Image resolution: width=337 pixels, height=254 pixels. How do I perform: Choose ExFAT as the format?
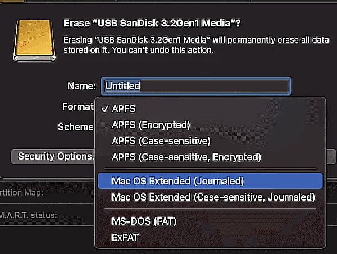(x=125, y=237)
